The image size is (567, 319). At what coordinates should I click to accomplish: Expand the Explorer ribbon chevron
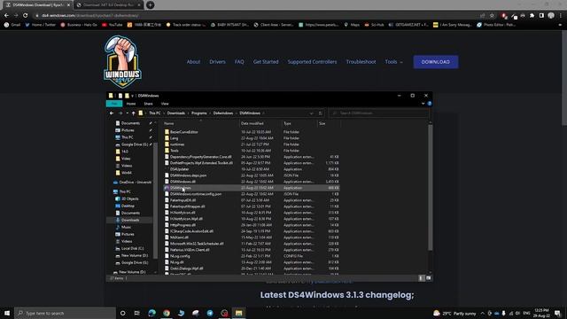click(423, 104)
